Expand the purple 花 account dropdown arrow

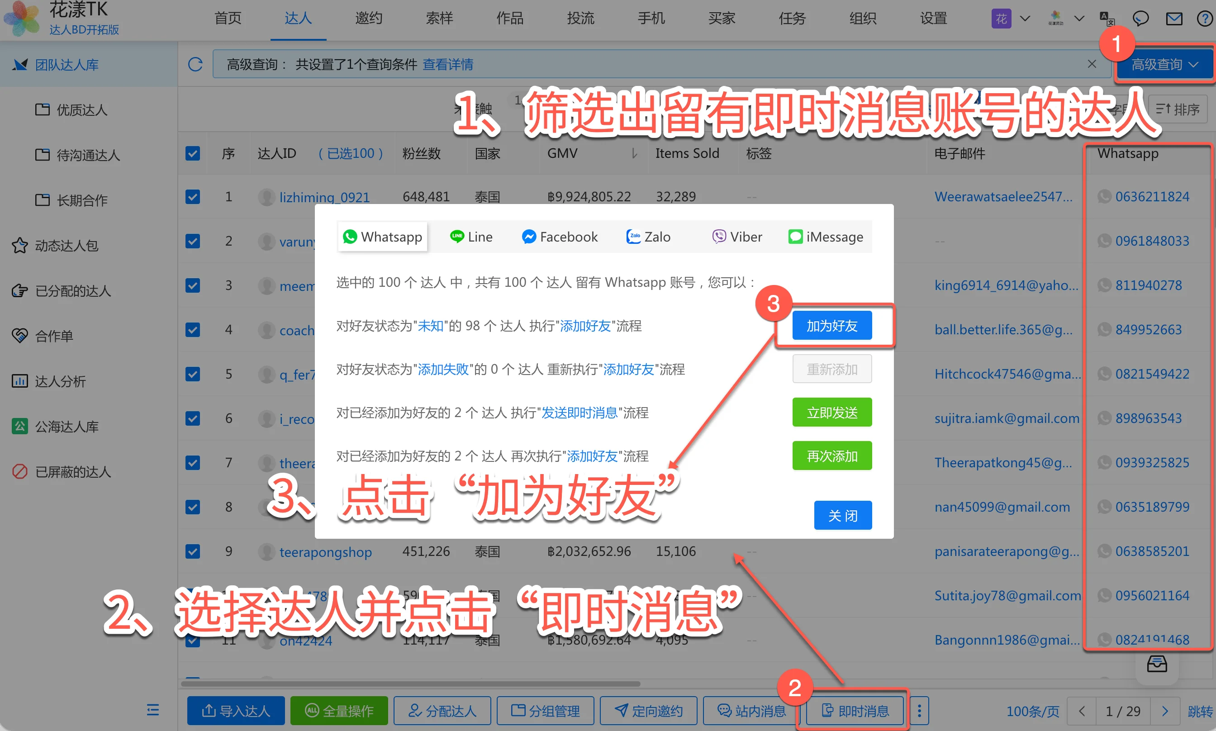coord(1024,19)
